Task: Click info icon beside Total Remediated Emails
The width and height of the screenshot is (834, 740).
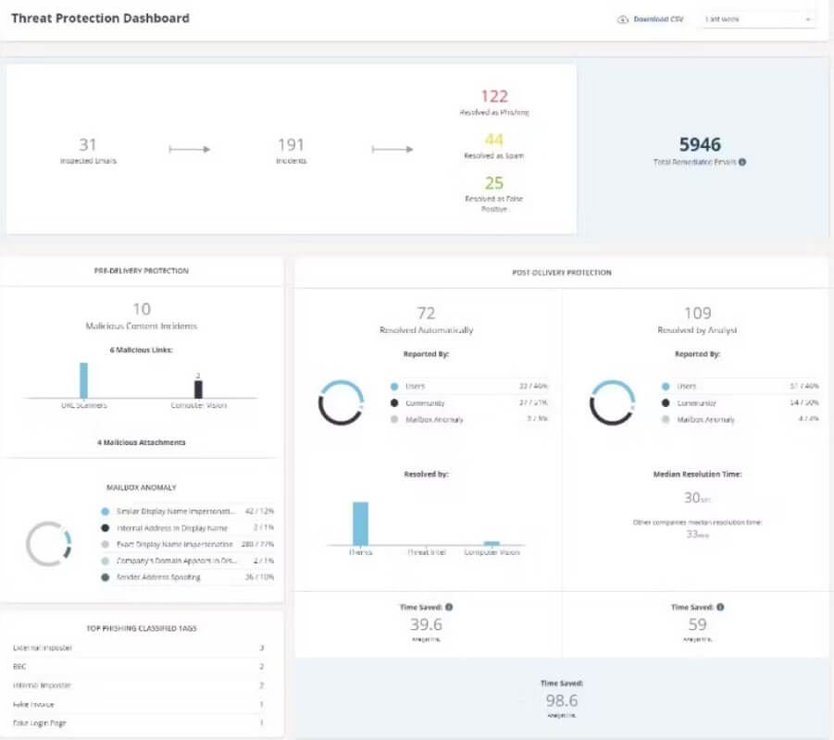Action: 742,162
